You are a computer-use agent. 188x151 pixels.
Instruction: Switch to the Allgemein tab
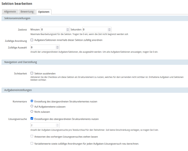pos(10,12)
